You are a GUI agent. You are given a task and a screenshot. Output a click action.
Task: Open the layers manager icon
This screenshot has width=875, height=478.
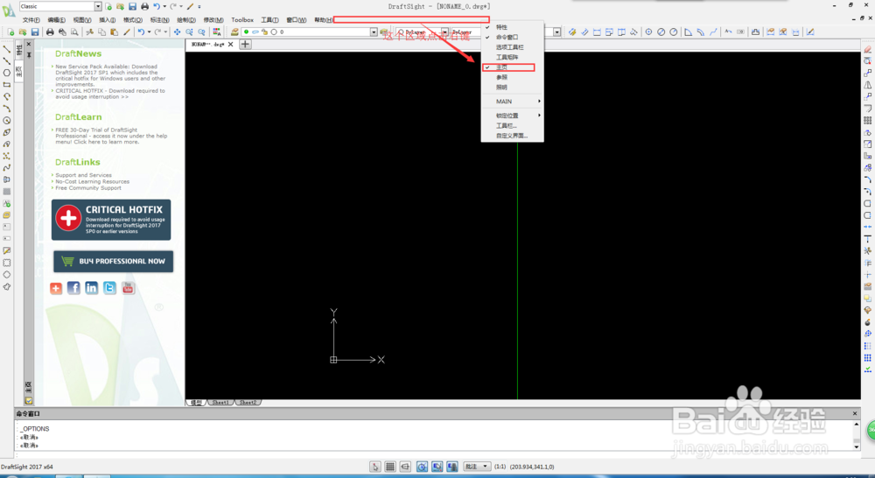pyautogui.click(x=234, y=32)
